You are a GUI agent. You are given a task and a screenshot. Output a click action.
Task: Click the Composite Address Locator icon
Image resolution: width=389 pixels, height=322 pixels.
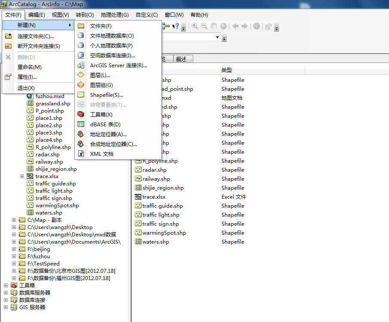click(x=81, y=144)
